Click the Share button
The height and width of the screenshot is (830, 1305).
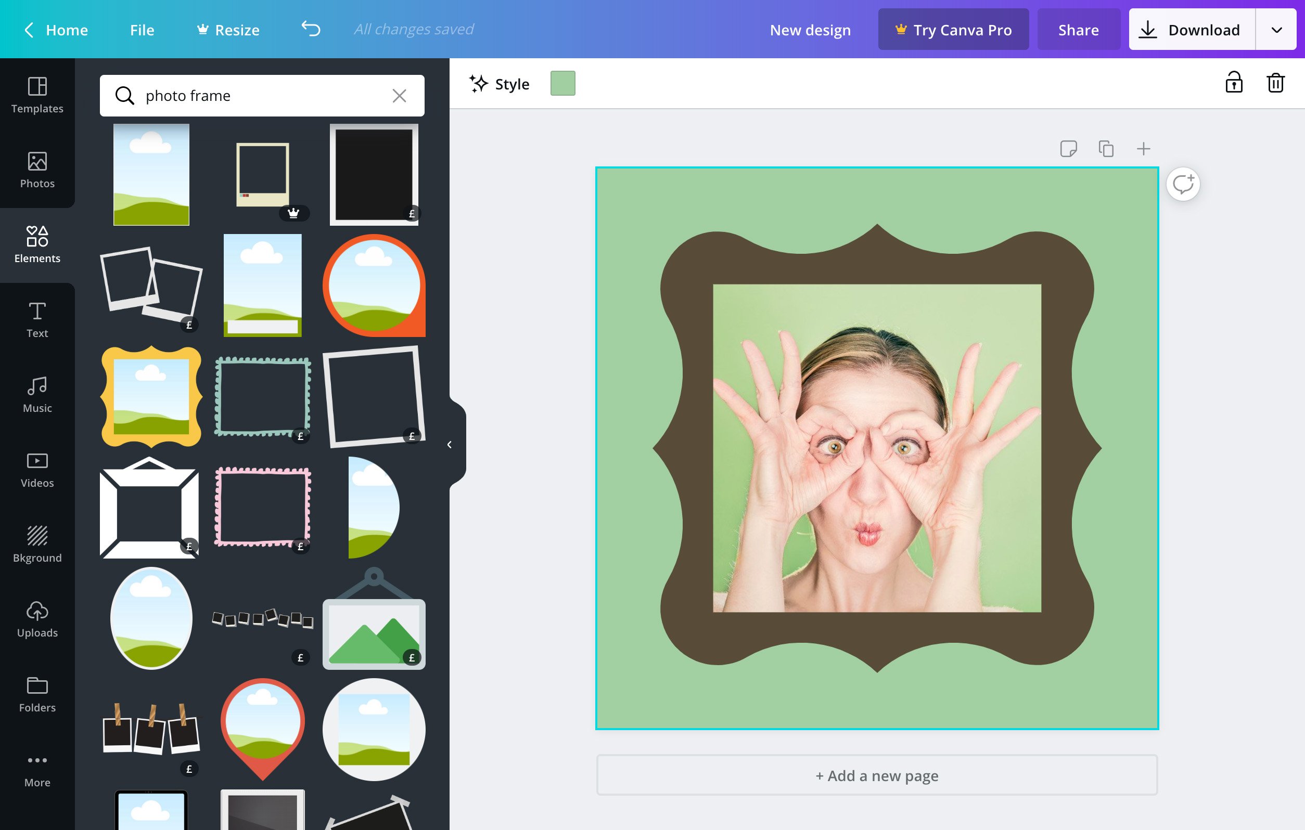[1079, 29]
